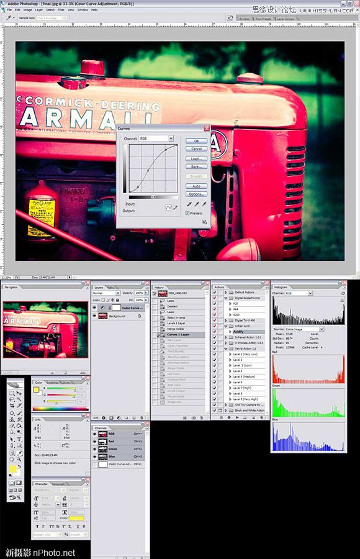Expand the Old Toy Camera action set

(226, 404)
